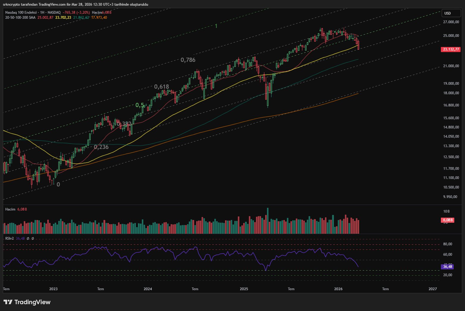Screen dimensions: 465x311
Task: Open the Hacim legend in the volume pane
Action: pyautogui.click(x=10, y=209)
